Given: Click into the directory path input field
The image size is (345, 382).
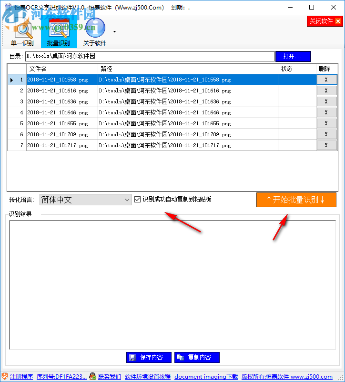Looking at the screenshot, I should tap(150, 56).
